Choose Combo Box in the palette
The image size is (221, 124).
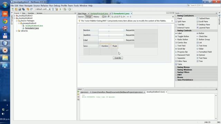point(181,43)
